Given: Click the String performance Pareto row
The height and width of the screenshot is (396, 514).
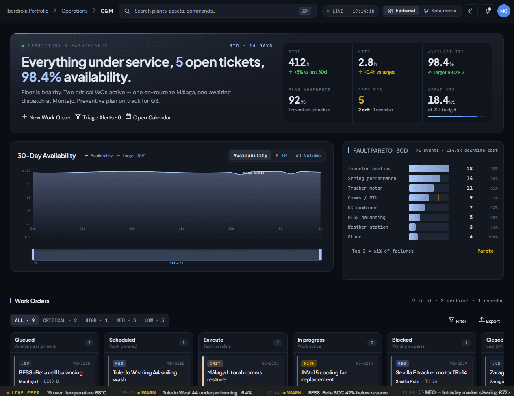Looking at the screenshot, I should [423, 178].
